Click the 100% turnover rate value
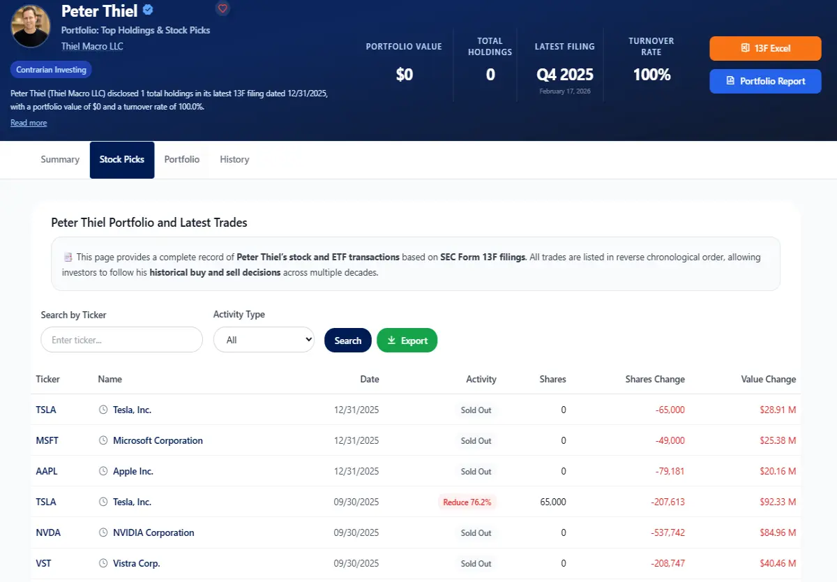Image resolution: width=837 pixels, height=582 pixels. (651, 75)
